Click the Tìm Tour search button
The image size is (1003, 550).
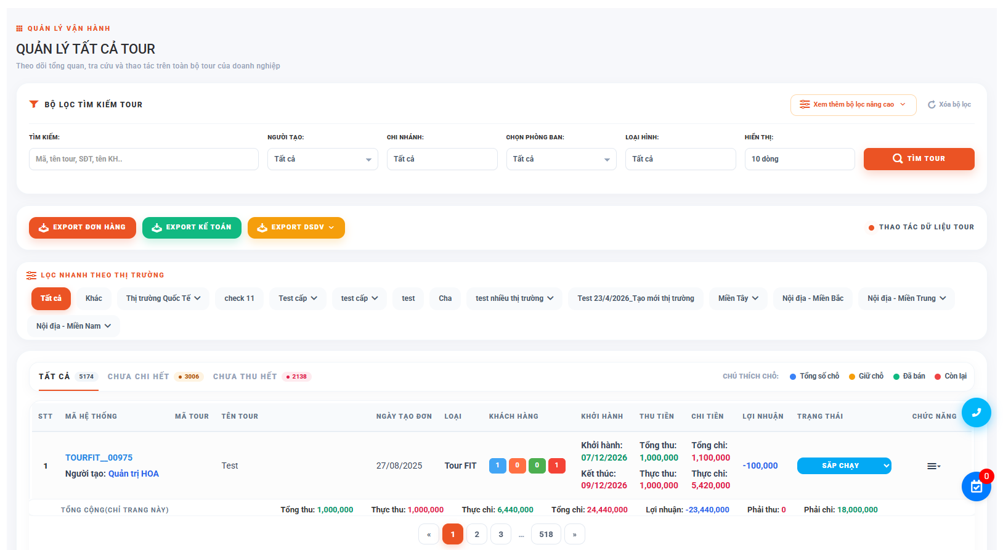click(x=919, y=159)
